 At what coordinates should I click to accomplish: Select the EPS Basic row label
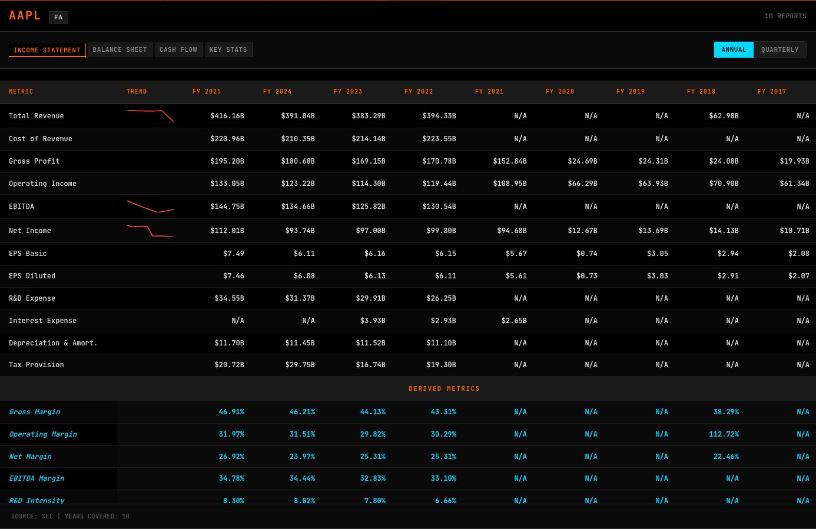click(28, 254)
